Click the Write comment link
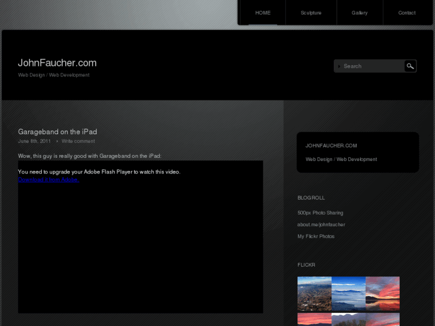 [x=78, y=141]
